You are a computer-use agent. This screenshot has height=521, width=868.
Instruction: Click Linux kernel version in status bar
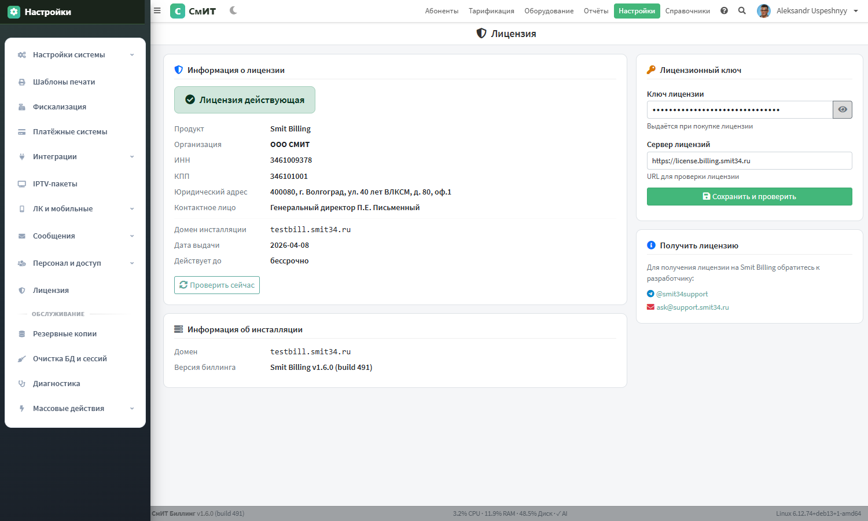click(818, 513)
